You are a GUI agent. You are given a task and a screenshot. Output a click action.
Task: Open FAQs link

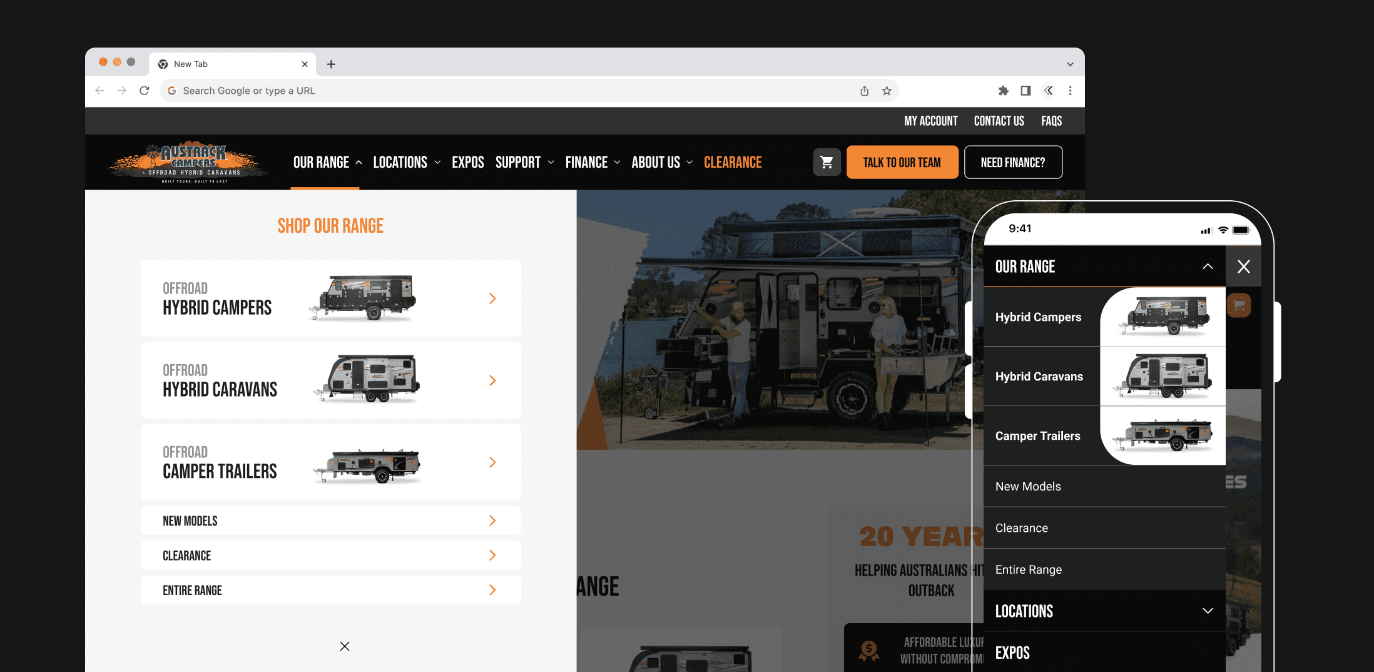click(1051, 121)
